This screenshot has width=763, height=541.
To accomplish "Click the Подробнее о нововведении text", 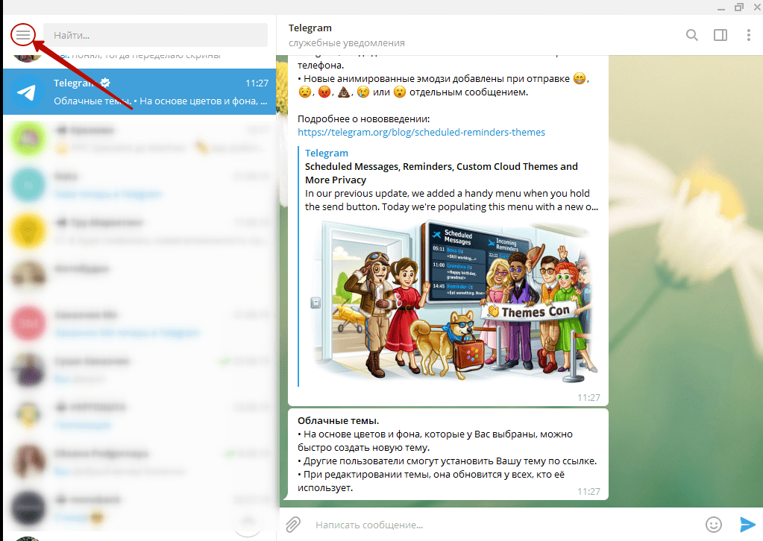I will click(x=363, y=119).
